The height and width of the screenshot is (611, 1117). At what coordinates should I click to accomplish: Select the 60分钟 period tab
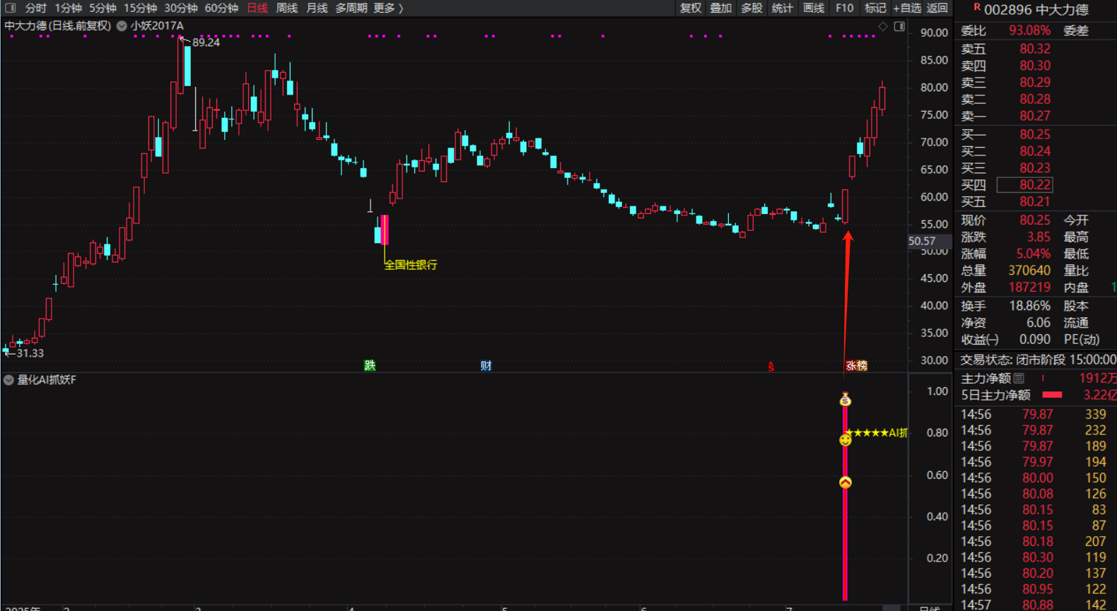click(221, 8)
